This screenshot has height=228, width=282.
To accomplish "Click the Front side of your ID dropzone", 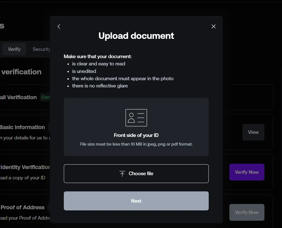I will point(136,127).
